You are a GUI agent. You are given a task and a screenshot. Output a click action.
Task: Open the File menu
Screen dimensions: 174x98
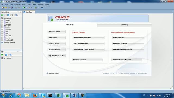[x=2, y=4]
